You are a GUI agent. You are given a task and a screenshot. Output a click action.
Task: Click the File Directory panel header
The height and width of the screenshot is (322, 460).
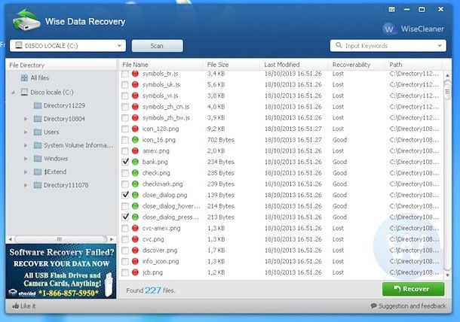(61, 65)
